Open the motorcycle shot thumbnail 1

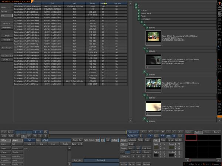click(x=153, y=37)
